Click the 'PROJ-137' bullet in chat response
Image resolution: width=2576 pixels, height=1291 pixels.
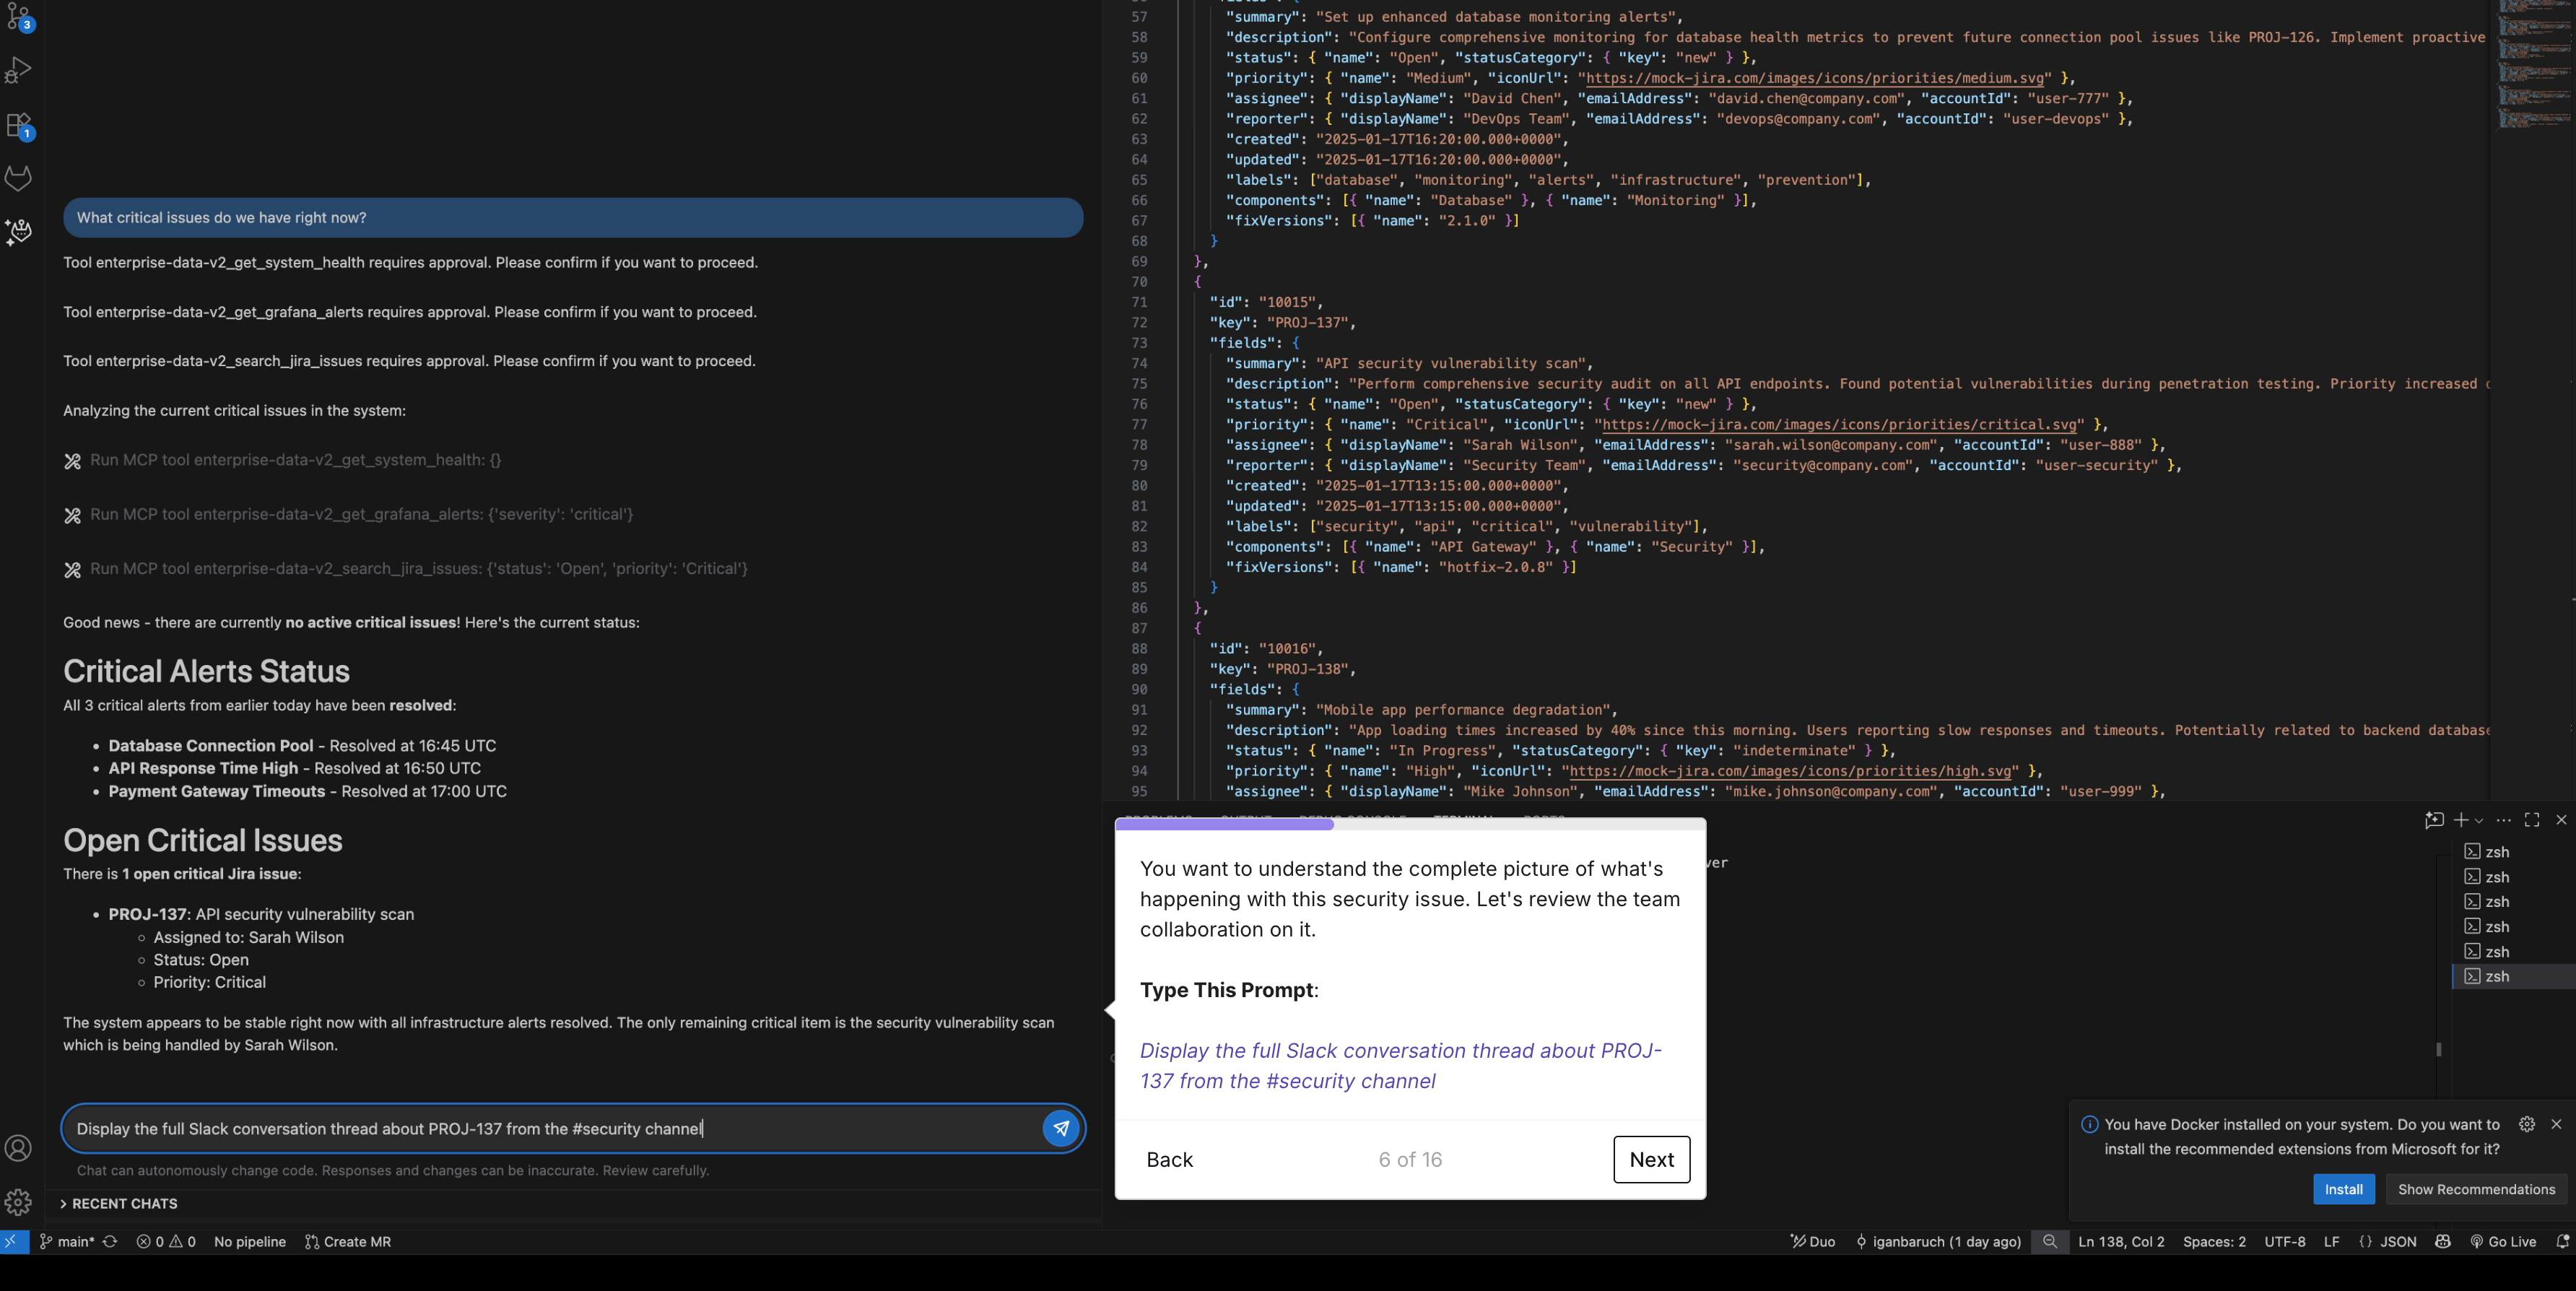261,914
